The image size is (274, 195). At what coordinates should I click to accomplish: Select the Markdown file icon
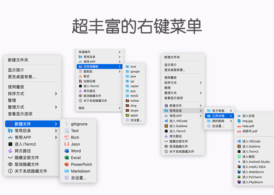click(66, 171)
